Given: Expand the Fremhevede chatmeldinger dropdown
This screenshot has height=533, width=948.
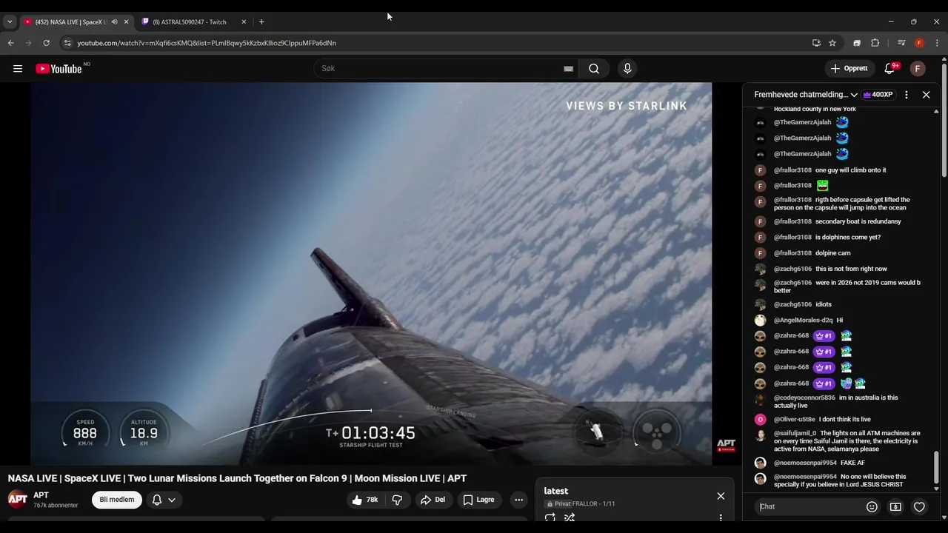Looking at the screenshot, I should 806,95.
